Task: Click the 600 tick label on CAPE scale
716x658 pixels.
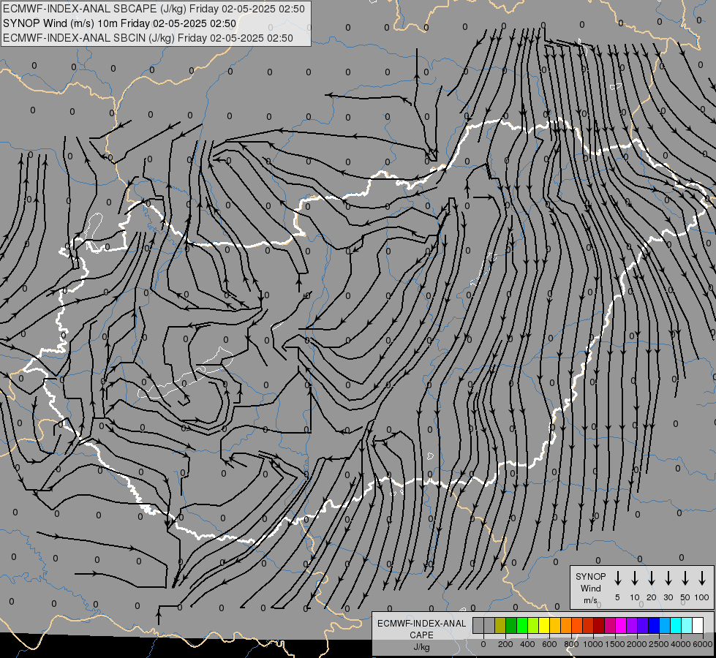Action: [549, 644]
